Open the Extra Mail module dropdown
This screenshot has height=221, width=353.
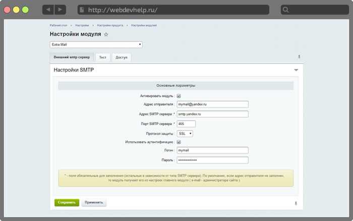[x=96, y=44]
